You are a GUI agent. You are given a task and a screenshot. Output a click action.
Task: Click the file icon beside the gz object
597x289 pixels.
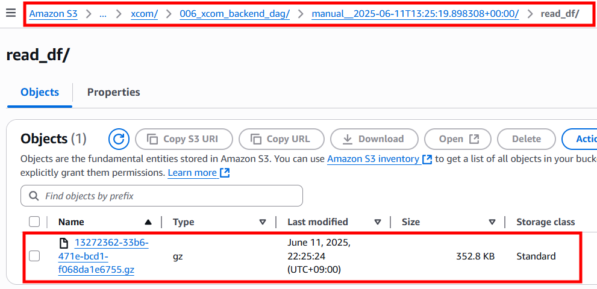coord(64,243)
